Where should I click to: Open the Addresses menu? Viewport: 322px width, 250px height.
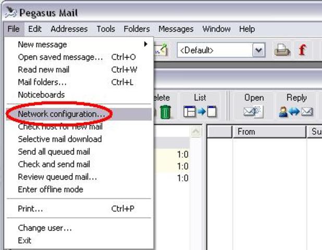pos(69,29)
